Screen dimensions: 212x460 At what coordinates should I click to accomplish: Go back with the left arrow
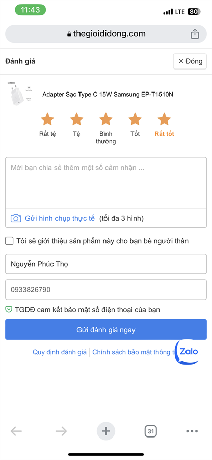[x=16, y=431]
